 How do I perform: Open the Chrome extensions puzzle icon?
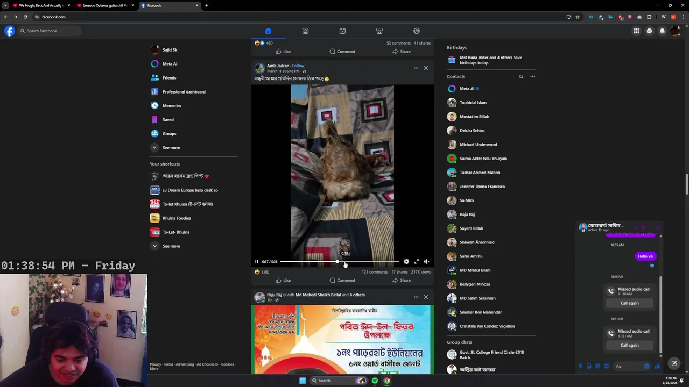click(x=649, y=17)
